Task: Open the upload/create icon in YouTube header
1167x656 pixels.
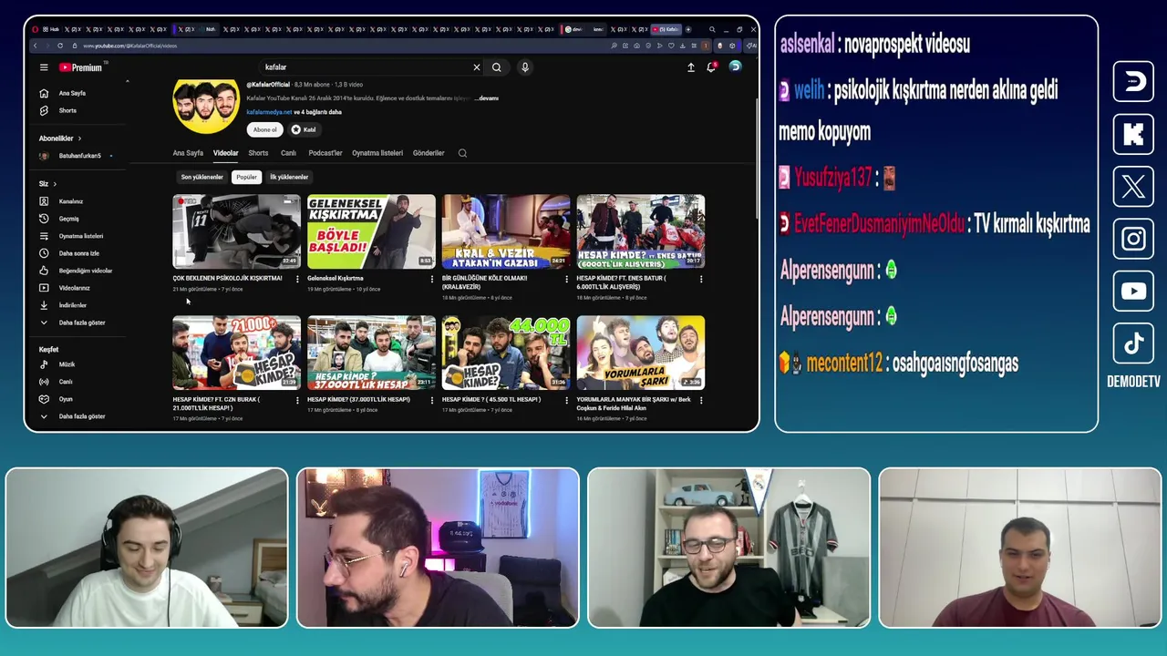Action: coord(690,67)
